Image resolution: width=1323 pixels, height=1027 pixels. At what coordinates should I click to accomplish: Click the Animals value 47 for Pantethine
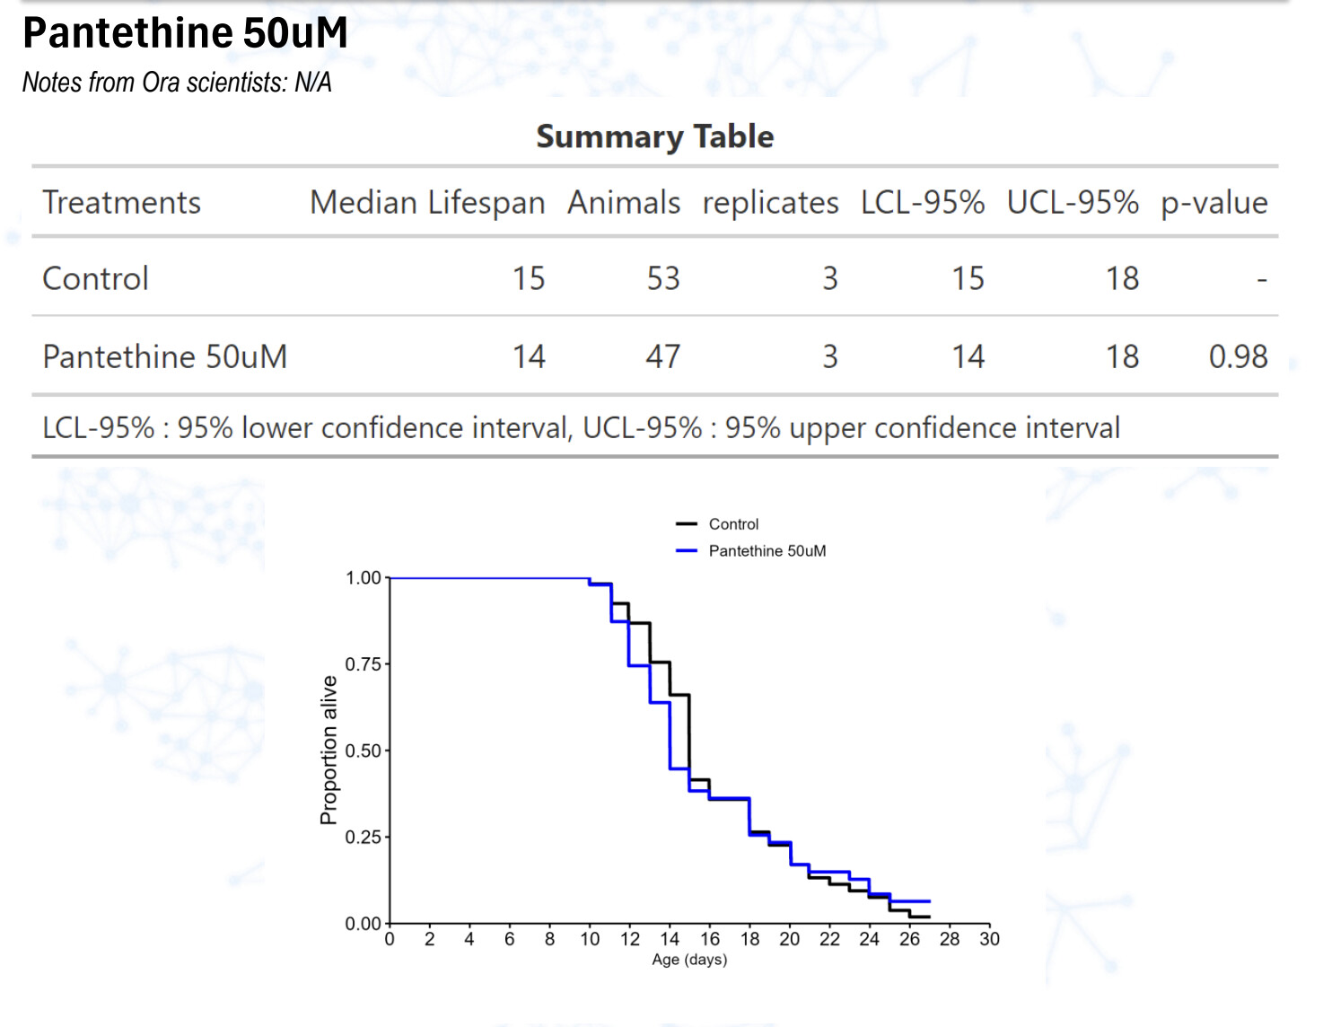tap(663, 357)
